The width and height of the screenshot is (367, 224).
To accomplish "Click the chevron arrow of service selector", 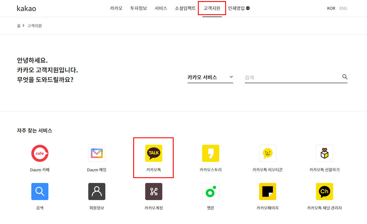I will click(x=231, y=77).
